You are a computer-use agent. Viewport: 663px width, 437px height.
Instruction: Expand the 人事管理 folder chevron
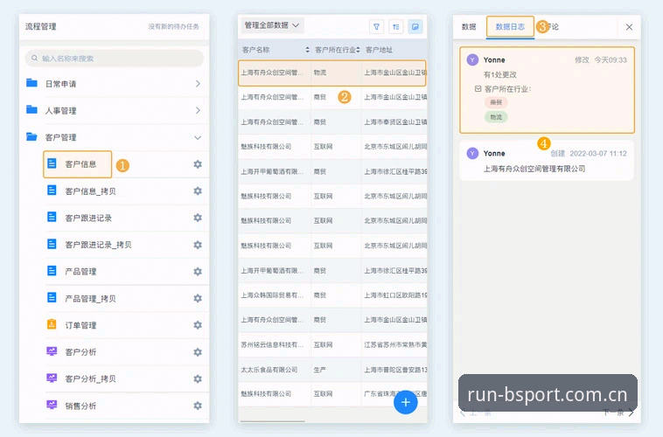(198, 110)
